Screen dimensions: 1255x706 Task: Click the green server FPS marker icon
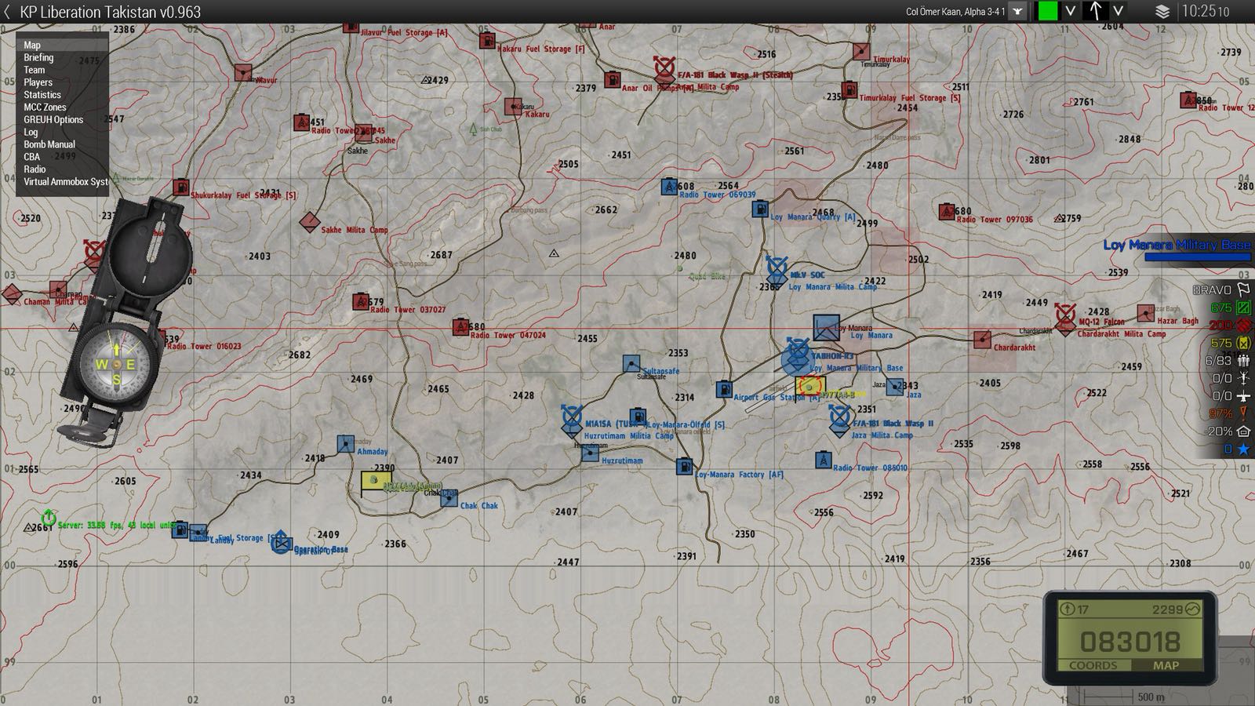48,518
